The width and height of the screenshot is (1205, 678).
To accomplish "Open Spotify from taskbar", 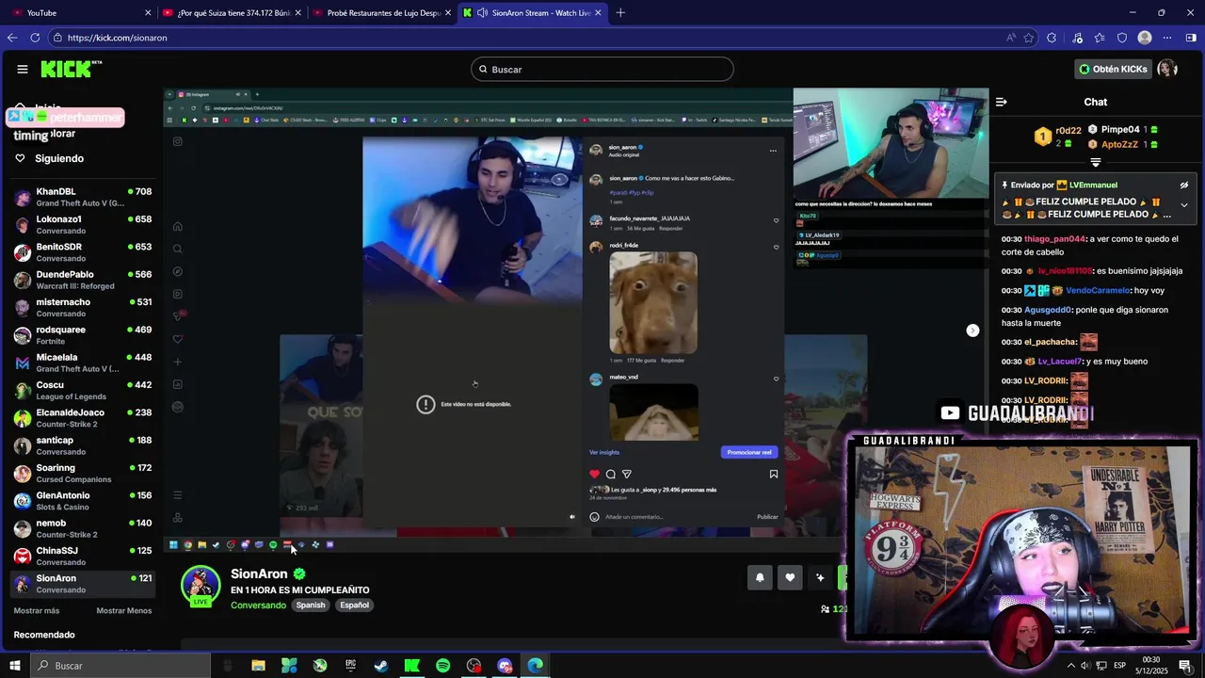I will coord(442,666).
